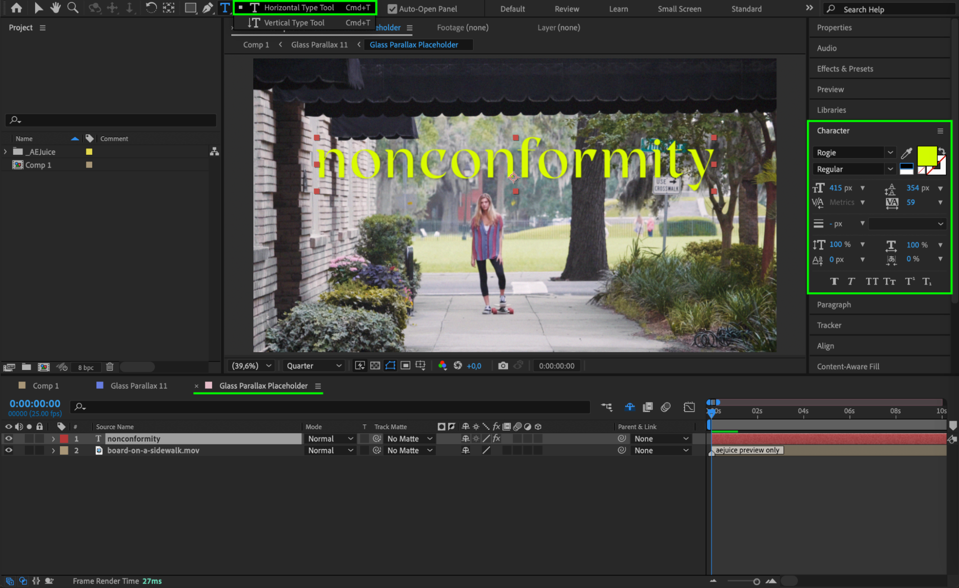Hide board-on-a-sidewalk.mov layer visibility

point(9,450)
